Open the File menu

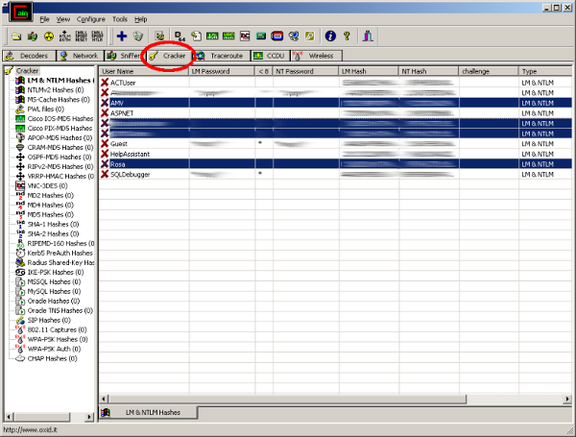(x=44, y=19)
